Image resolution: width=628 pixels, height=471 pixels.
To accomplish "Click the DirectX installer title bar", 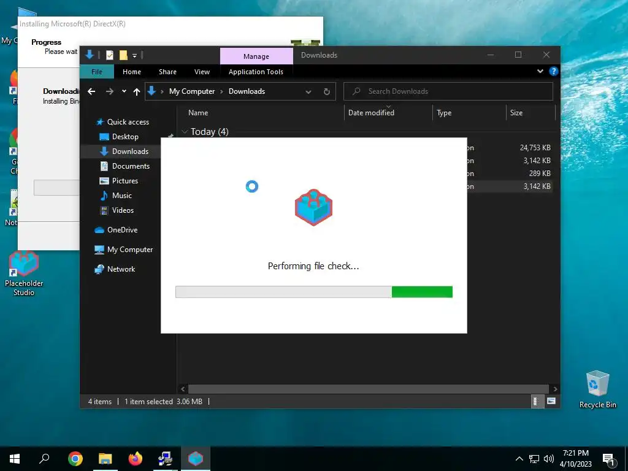I will 170,24.
